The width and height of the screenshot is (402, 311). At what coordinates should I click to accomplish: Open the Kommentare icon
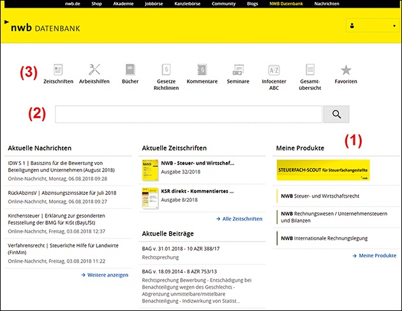[202, 71]
